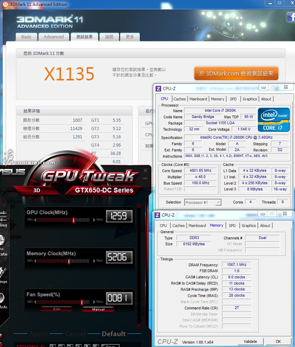This screenshot has height=347, width=295.
Task: Click Validate in lower CPU-Z window
Action: [x=250, y=341]
